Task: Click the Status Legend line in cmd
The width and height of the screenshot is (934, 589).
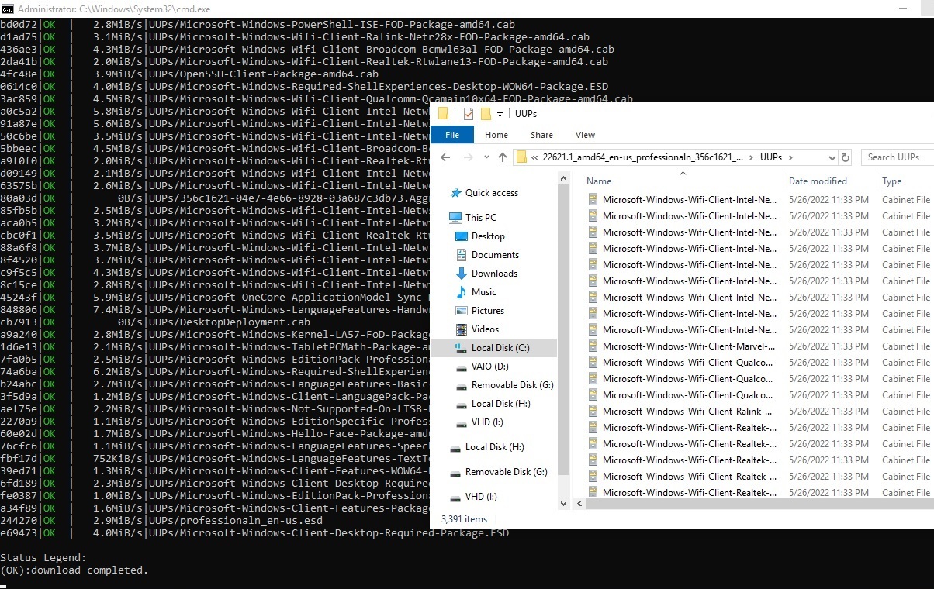Action: (x=43, y=558)
